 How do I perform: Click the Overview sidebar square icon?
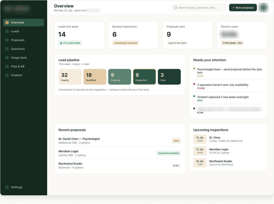click(x=7, y=22)
